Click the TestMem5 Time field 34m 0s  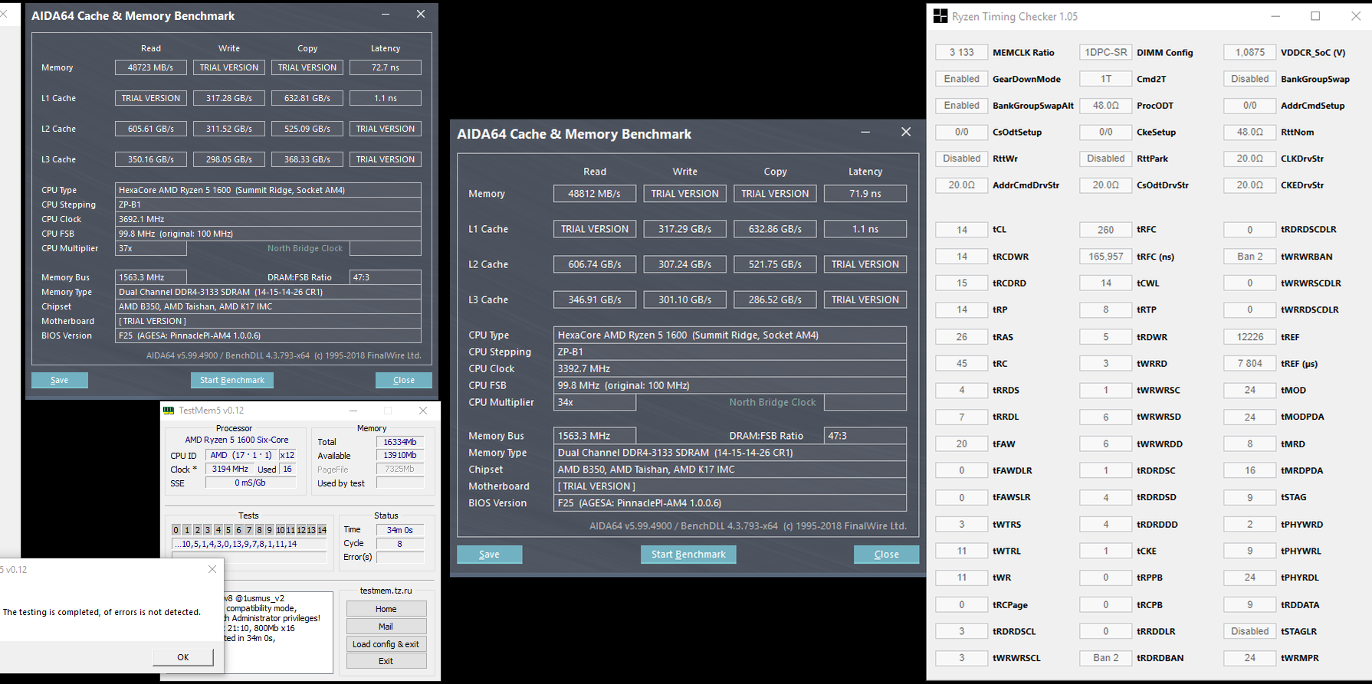[400, 530]
